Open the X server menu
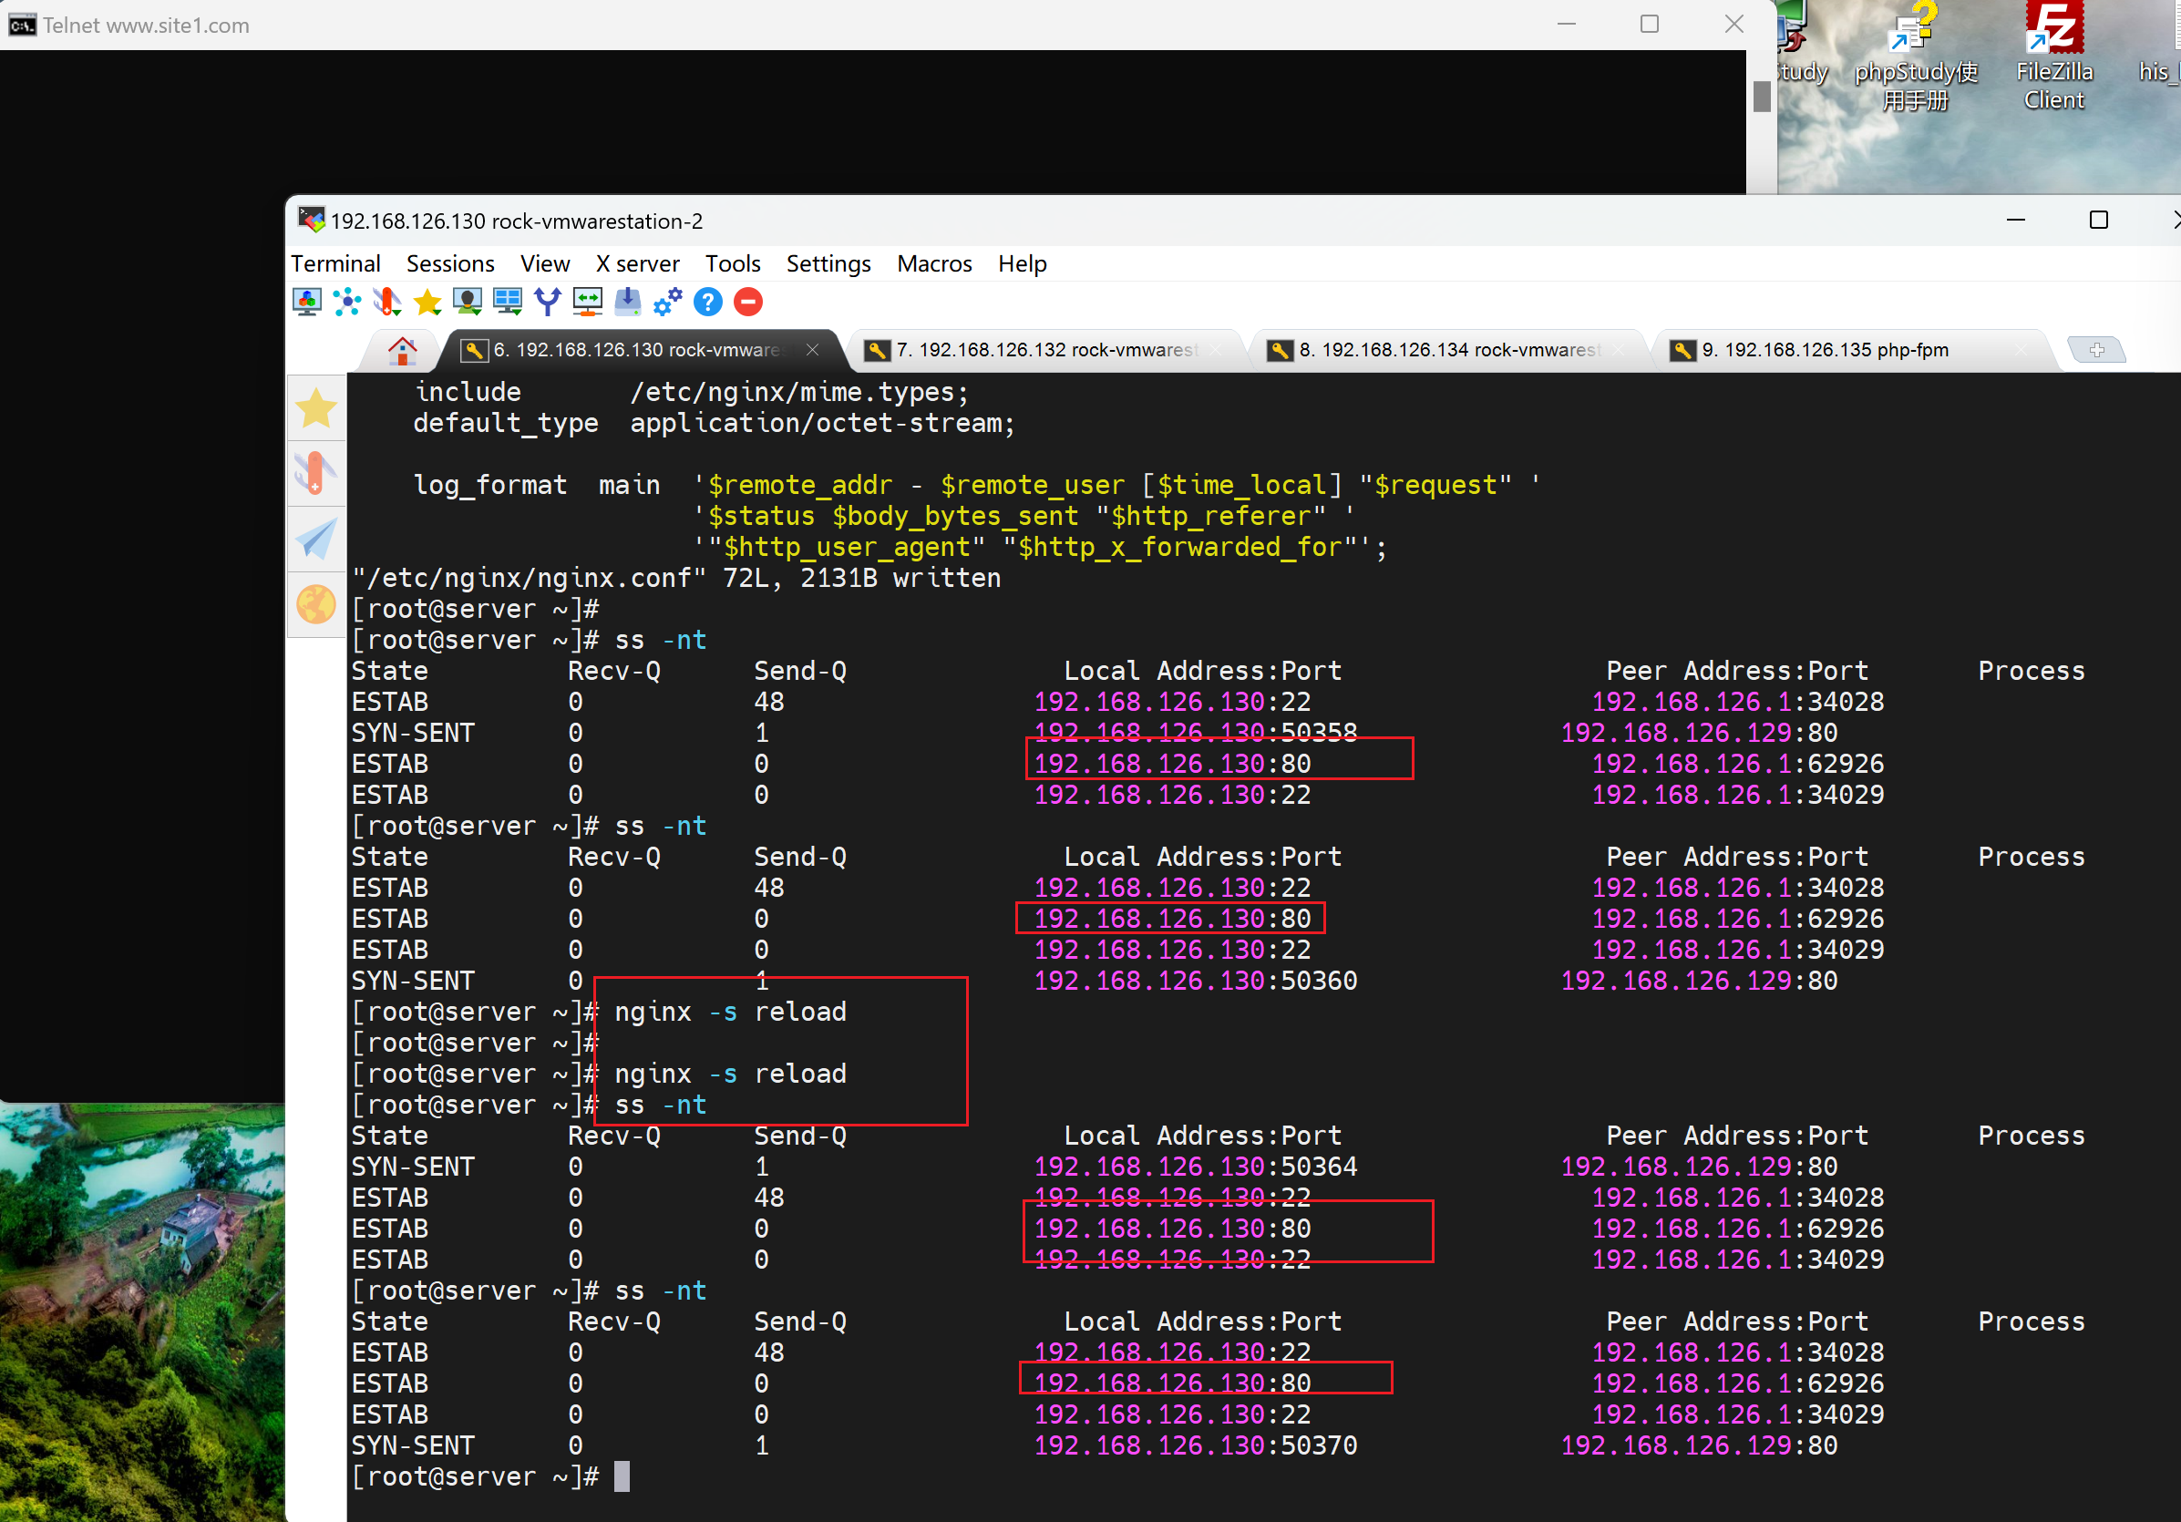 [x=637, y=263]
